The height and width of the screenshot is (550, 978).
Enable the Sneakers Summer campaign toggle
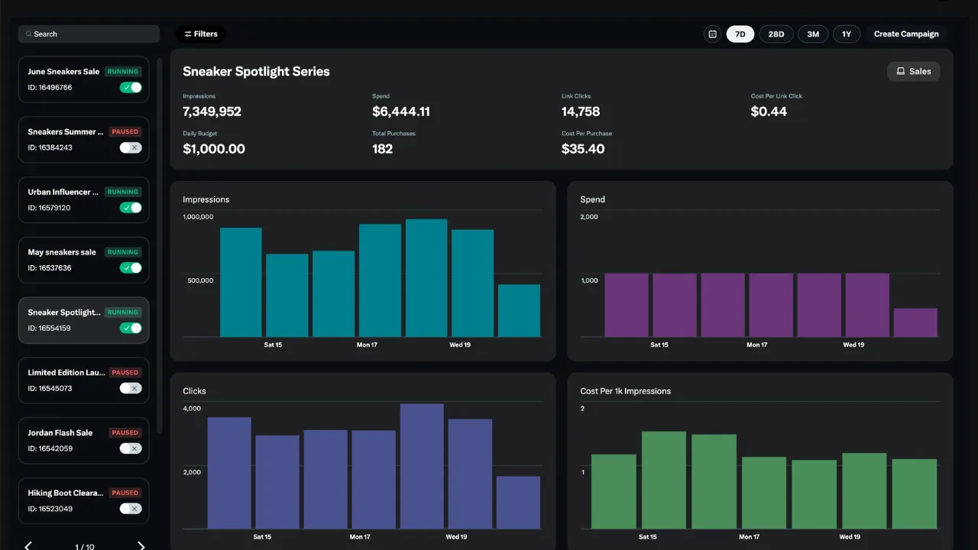coord(131,147)
